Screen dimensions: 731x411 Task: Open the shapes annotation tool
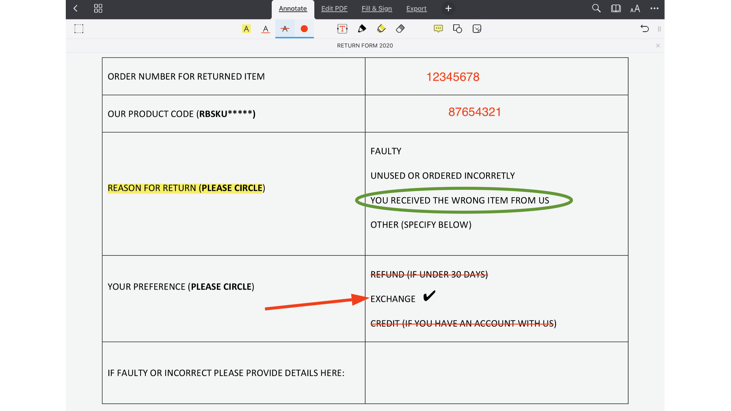(457, 29)
